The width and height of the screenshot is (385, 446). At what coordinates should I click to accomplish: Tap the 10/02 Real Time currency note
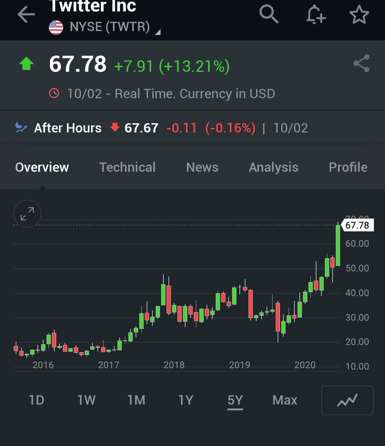(171, 94)
